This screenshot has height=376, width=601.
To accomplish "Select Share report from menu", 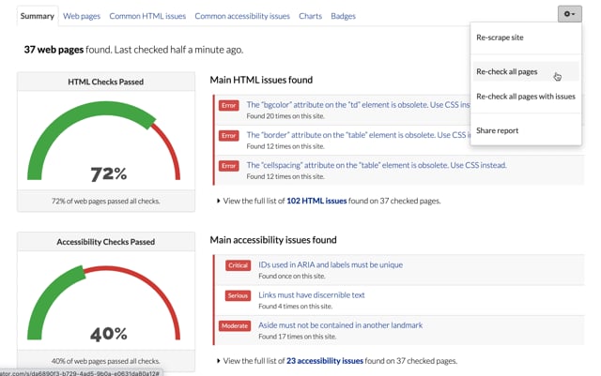I will [x=497, y=130].
